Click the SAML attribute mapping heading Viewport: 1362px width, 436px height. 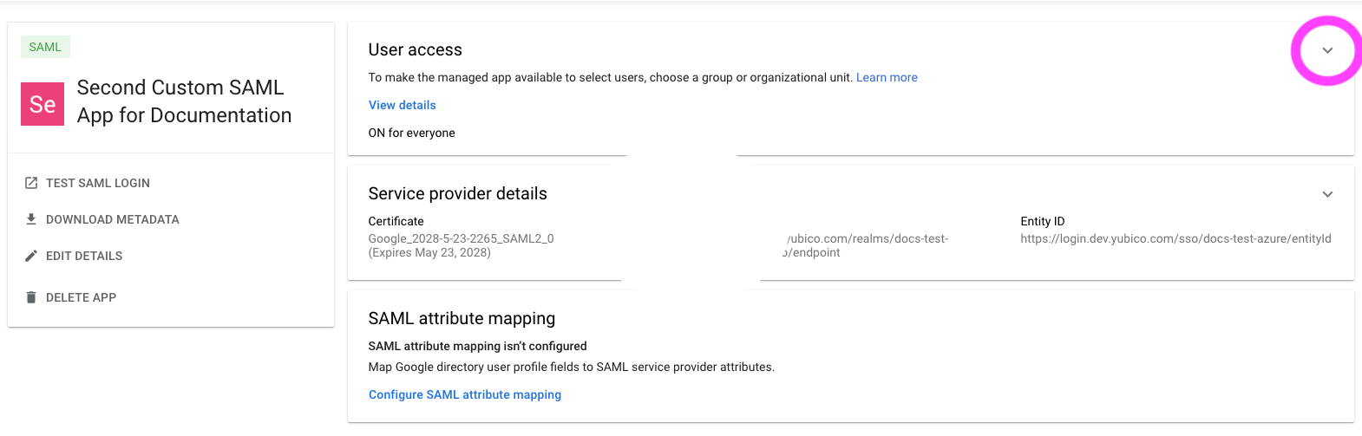(x=462, y=319)
